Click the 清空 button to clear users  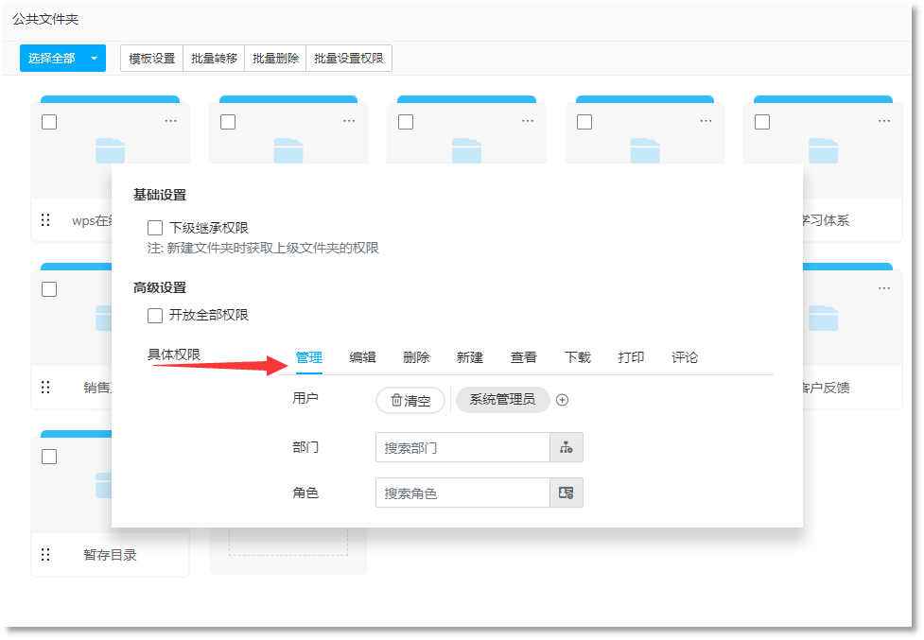pos(410,400)
